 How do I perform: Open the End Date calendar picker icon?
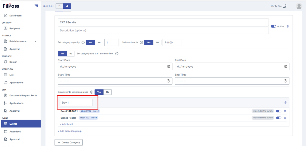[x=286, y=66]
